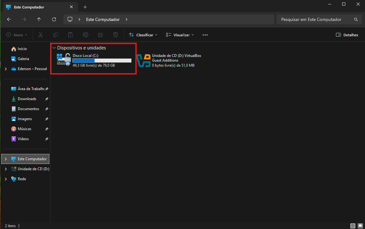The width and height of the screenshot is (365, 229).
Task: Open Documentos in the sidebar
Action: [25, 109]
